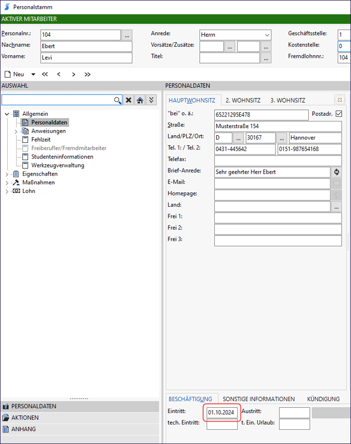Click the Straße field with Musterstraße 154
The image size is (351, 444).
tap(278, 126)
